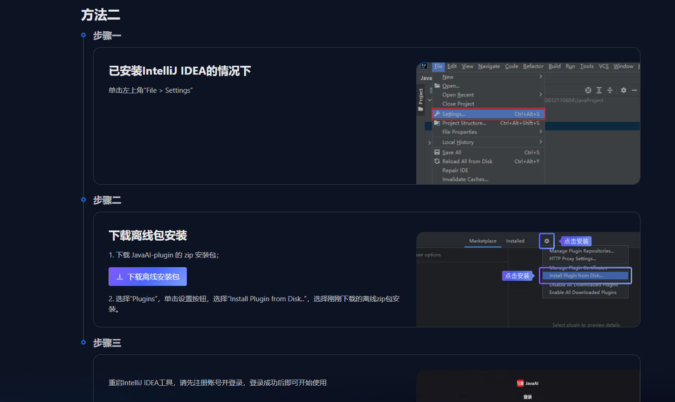Image resolution: width=675 pixels, height=402 pixels.
Task: Click the 步骤二 step label
Action: click(x=107, y=200)
